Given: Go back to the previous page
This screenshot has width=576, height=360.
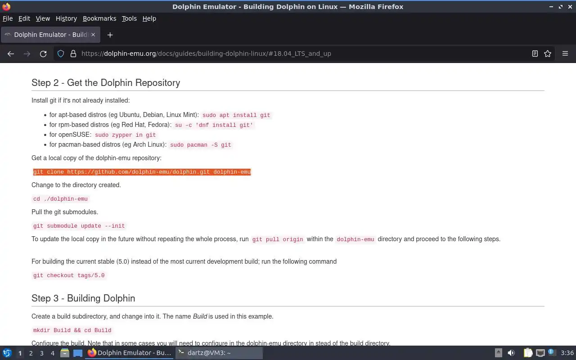Looking at the screenshot, I should pos(11,54).
